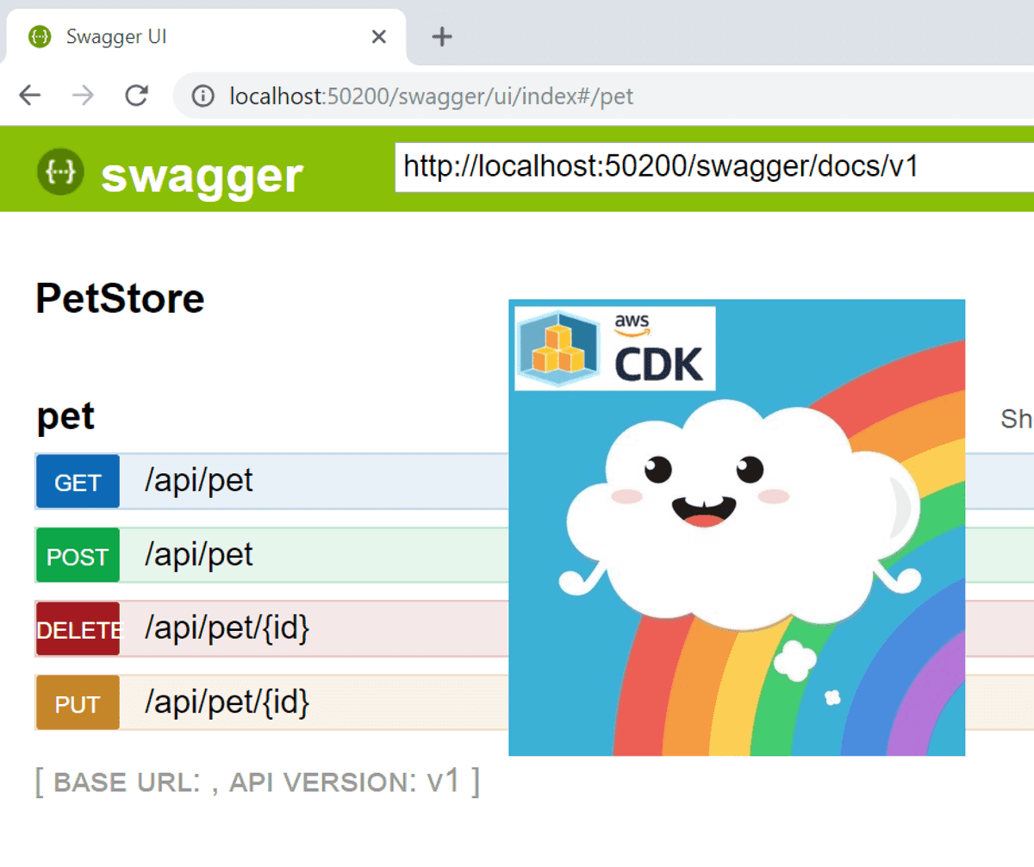Screen dimensions: 1034x867
Task: Open site information icon in address bar
Action: click(202, 96)
